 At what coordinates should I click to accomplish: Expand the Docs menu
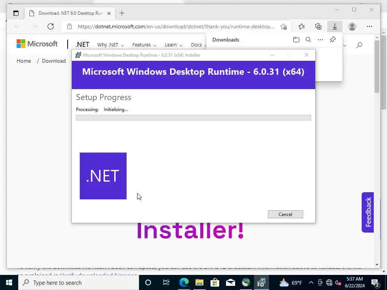click(198, 45)
